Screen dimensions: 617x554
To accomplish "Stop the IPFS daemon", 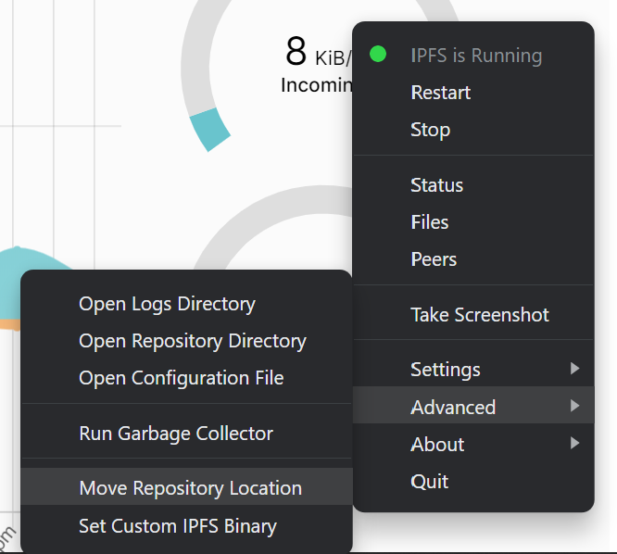I will [x=430, y=130].
